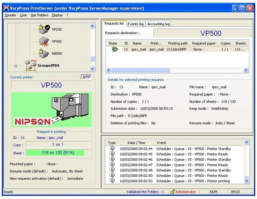Click the info icon for the 09:02:53 event

(112, 180)
